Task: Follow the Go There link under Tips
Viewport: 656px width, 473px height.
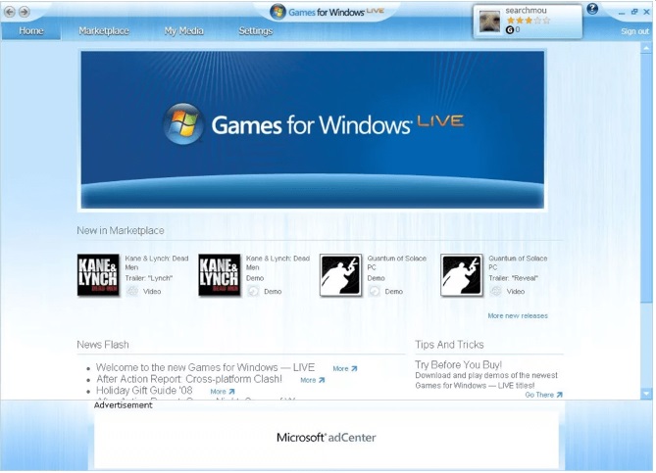Action: (x=543, y=395)
